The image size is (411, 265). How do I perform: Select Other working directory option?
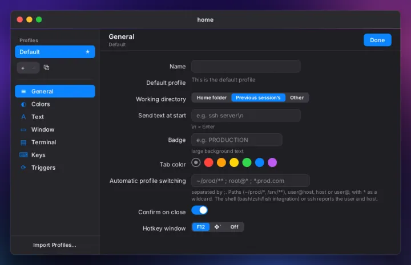click(x=297, y=97)
